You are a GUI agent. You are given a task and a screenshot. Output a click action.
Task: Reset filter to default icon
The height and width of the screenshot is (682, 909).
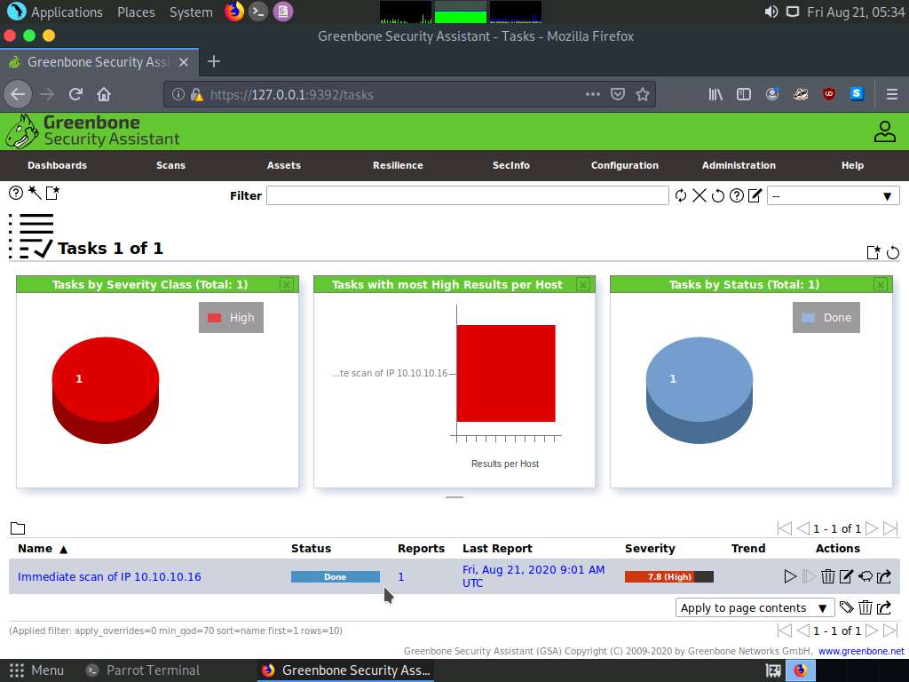[717, 196]
